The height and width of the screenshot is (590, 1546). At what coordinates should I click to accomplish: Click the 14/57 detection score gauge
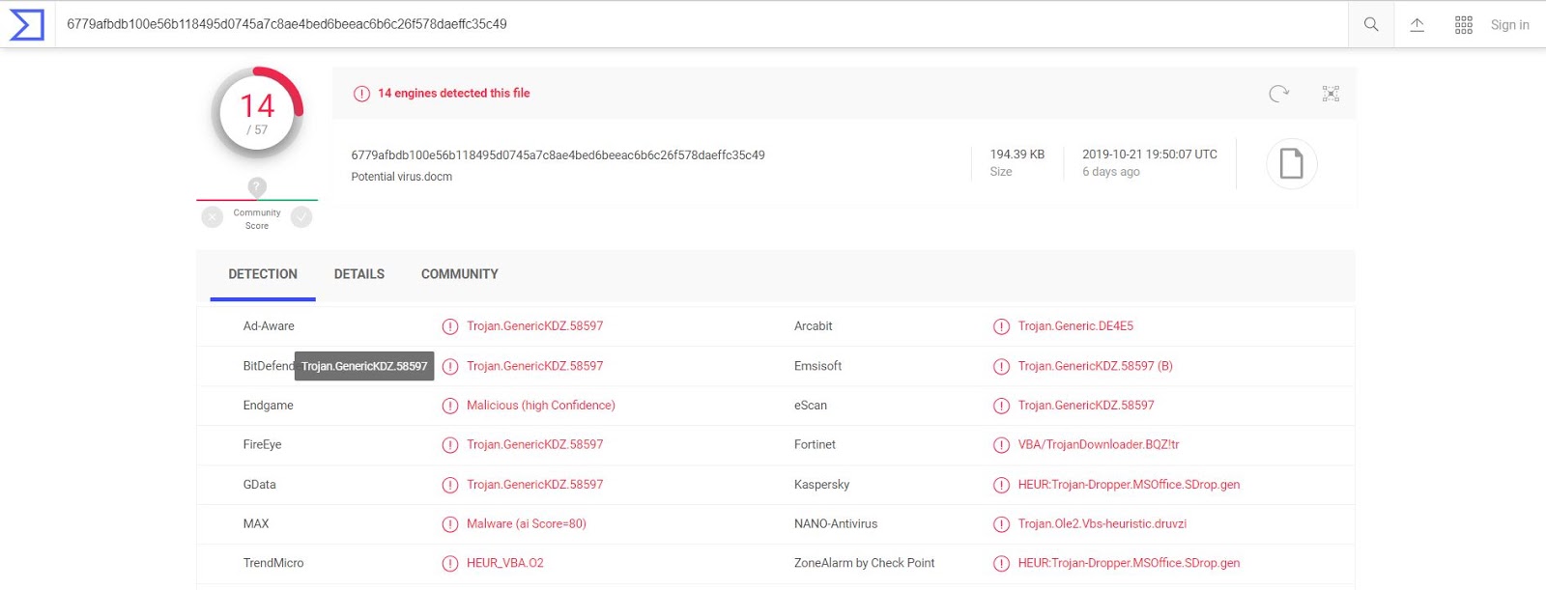[257, 113]
